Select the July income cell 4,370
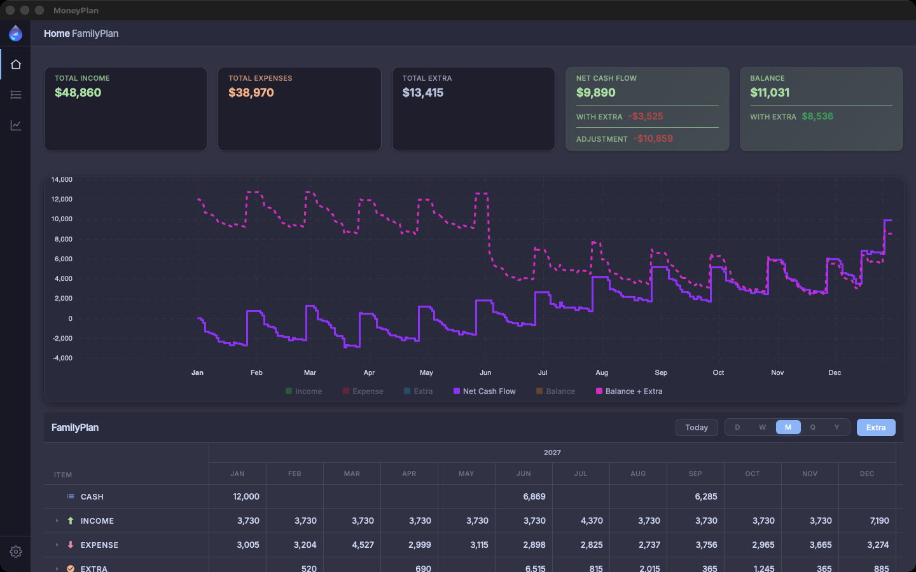 [x=581, y=521]
